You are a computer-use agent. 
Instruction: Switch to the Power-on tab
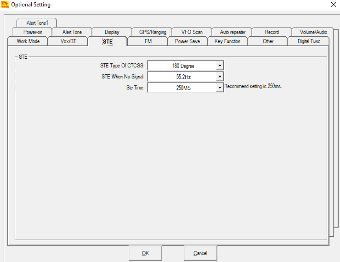[33, 32]
